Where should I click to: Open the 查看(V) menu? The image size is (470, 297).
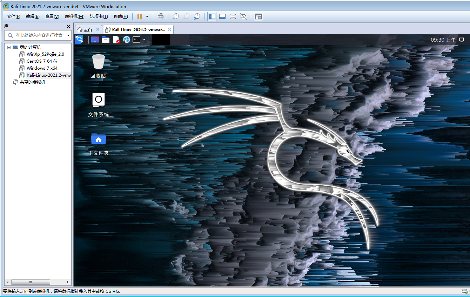click(x=52, y=16)
